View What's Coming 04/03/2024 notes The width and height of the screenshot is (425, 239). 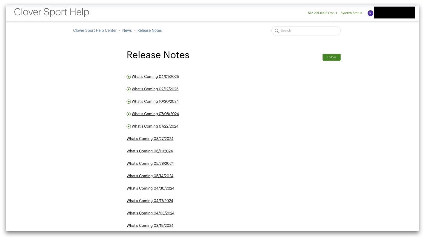tap(150, 213)
